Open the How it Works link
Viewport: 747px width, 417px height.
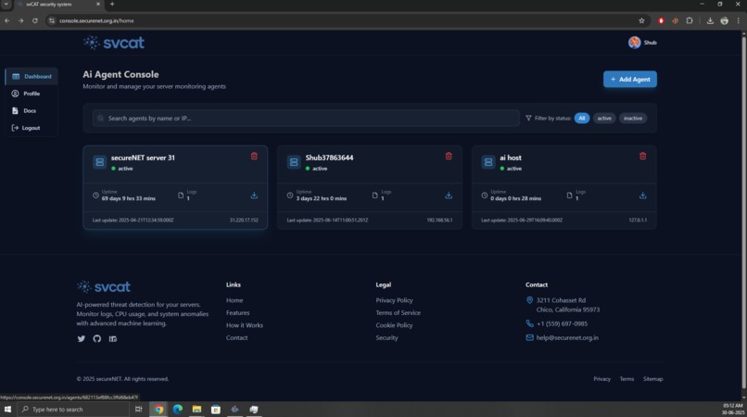245,325
